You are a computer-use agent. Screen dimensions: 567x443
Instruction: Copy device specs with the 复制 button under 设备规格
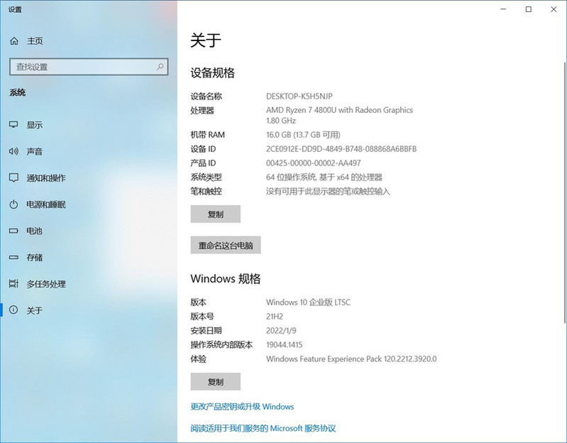pos(215,214)
